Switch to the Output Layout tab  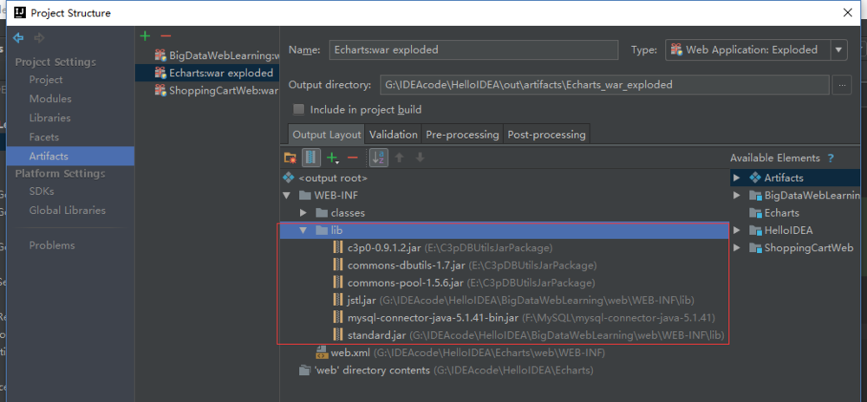tap(327, 134)
